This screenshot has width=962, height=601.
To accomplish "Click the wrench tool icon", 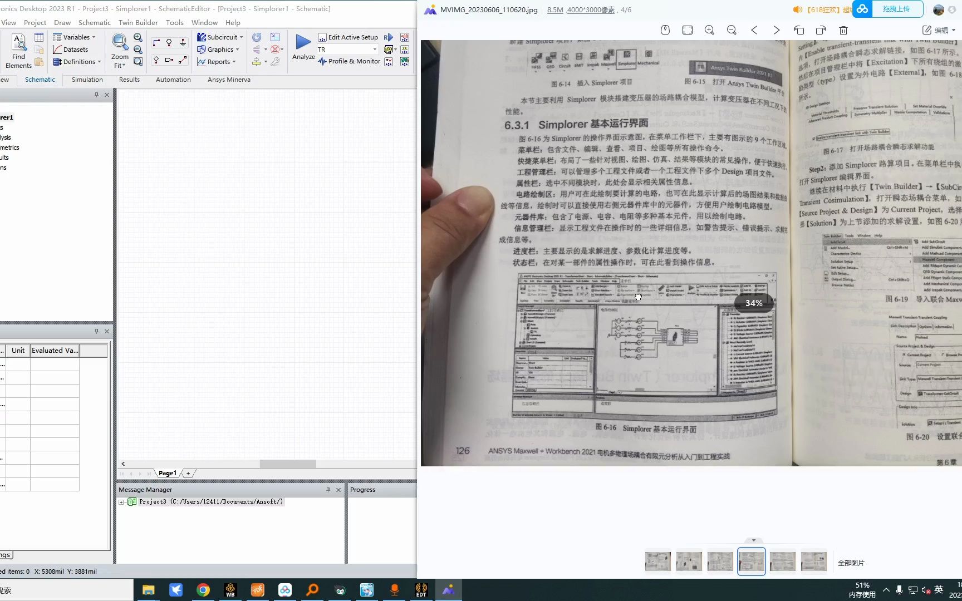I will [275, 62].
